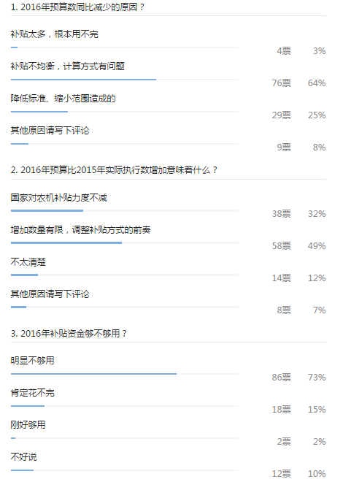
Task: Click the 刚好够用 answer
Action: tap(28, 425)
